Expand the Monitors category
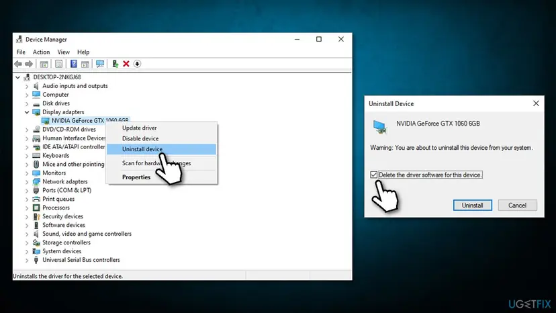The image size is (556, 313). [27, 173]
